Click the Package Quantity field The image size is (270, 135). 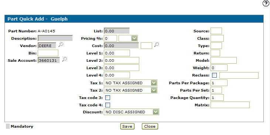tap(217, 97)
